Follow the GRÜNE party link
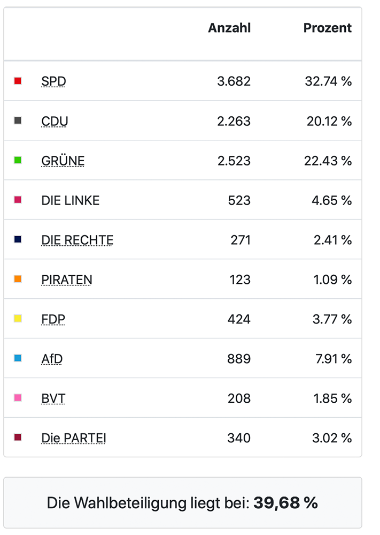 (x=63, y=161)
